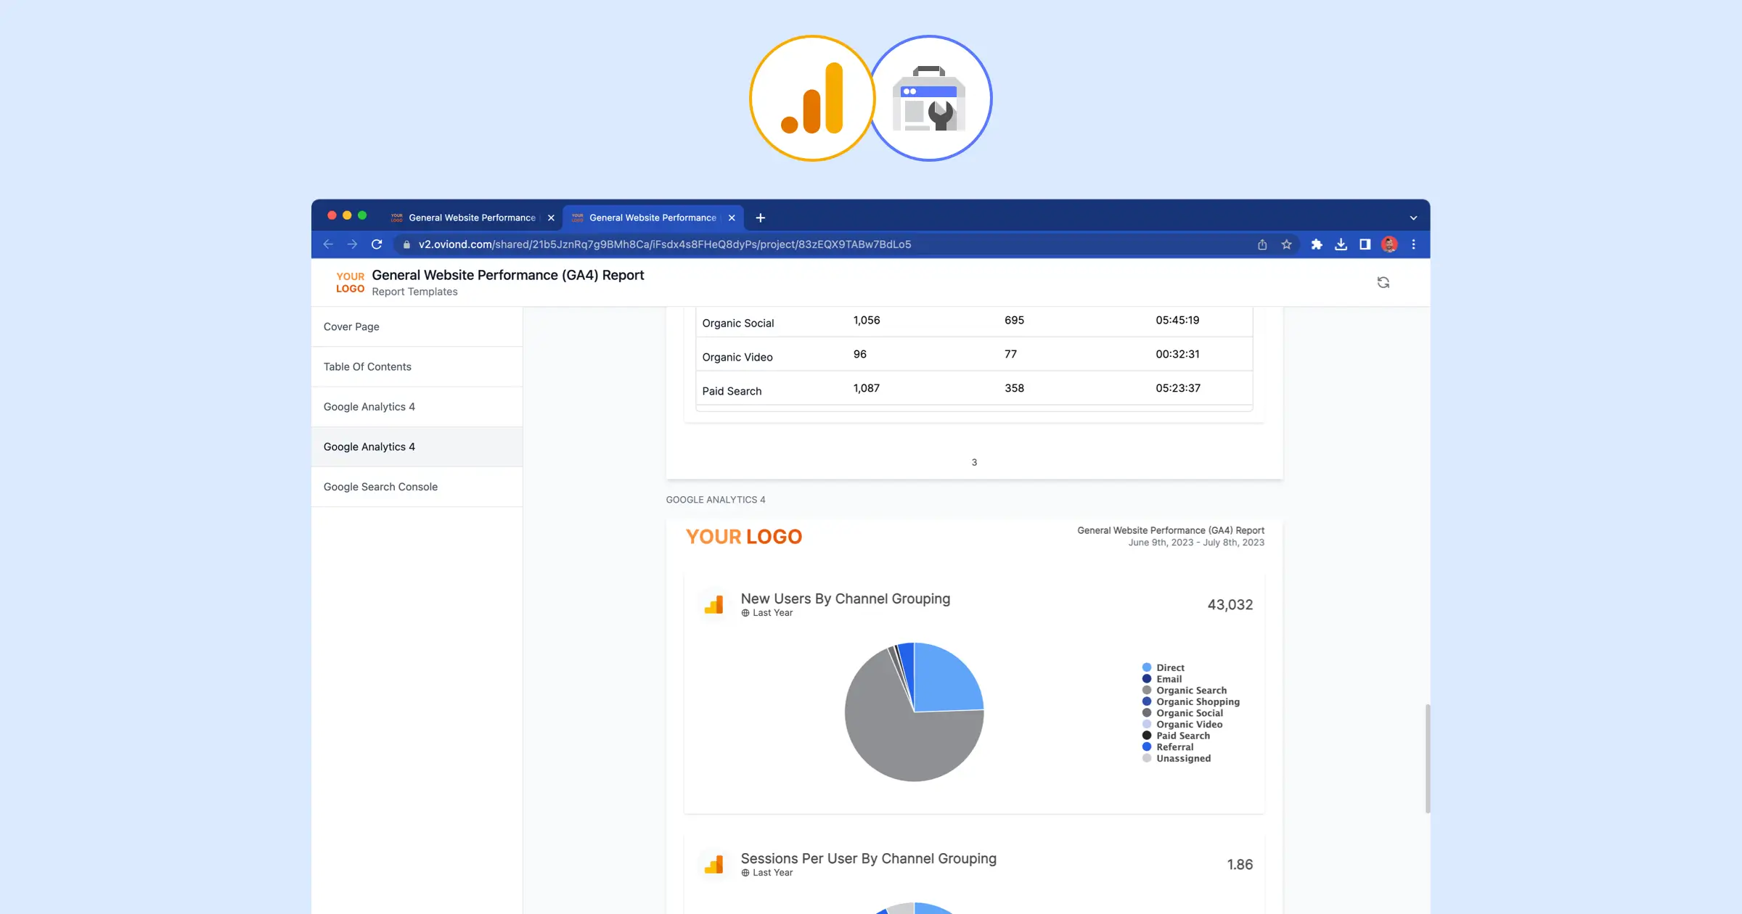Image resolution: width=1742 pixels, height=914 pixels.
Task: Open a new tab with plus icon
Action: (761, 218)
